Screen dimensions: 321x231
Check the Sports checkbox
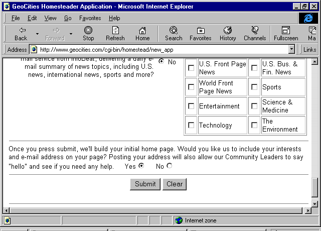[254, 87]
